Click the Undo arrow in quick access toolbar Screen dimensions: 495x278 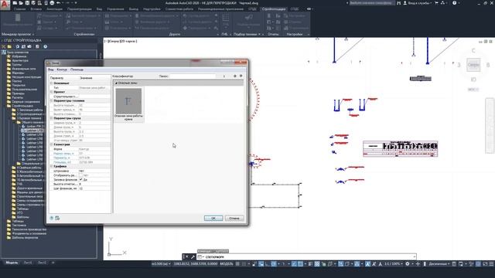tap(59, 3)
